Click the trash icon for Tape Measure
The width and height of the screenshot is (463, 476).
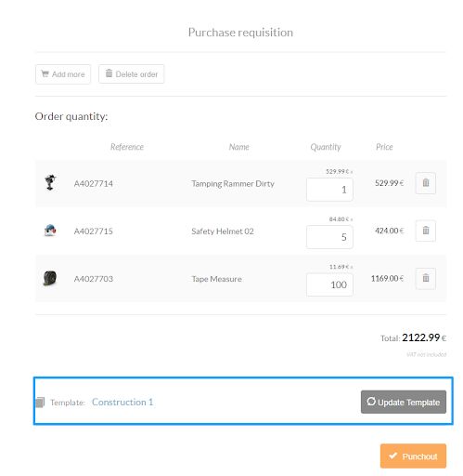(x=426, y=278)
